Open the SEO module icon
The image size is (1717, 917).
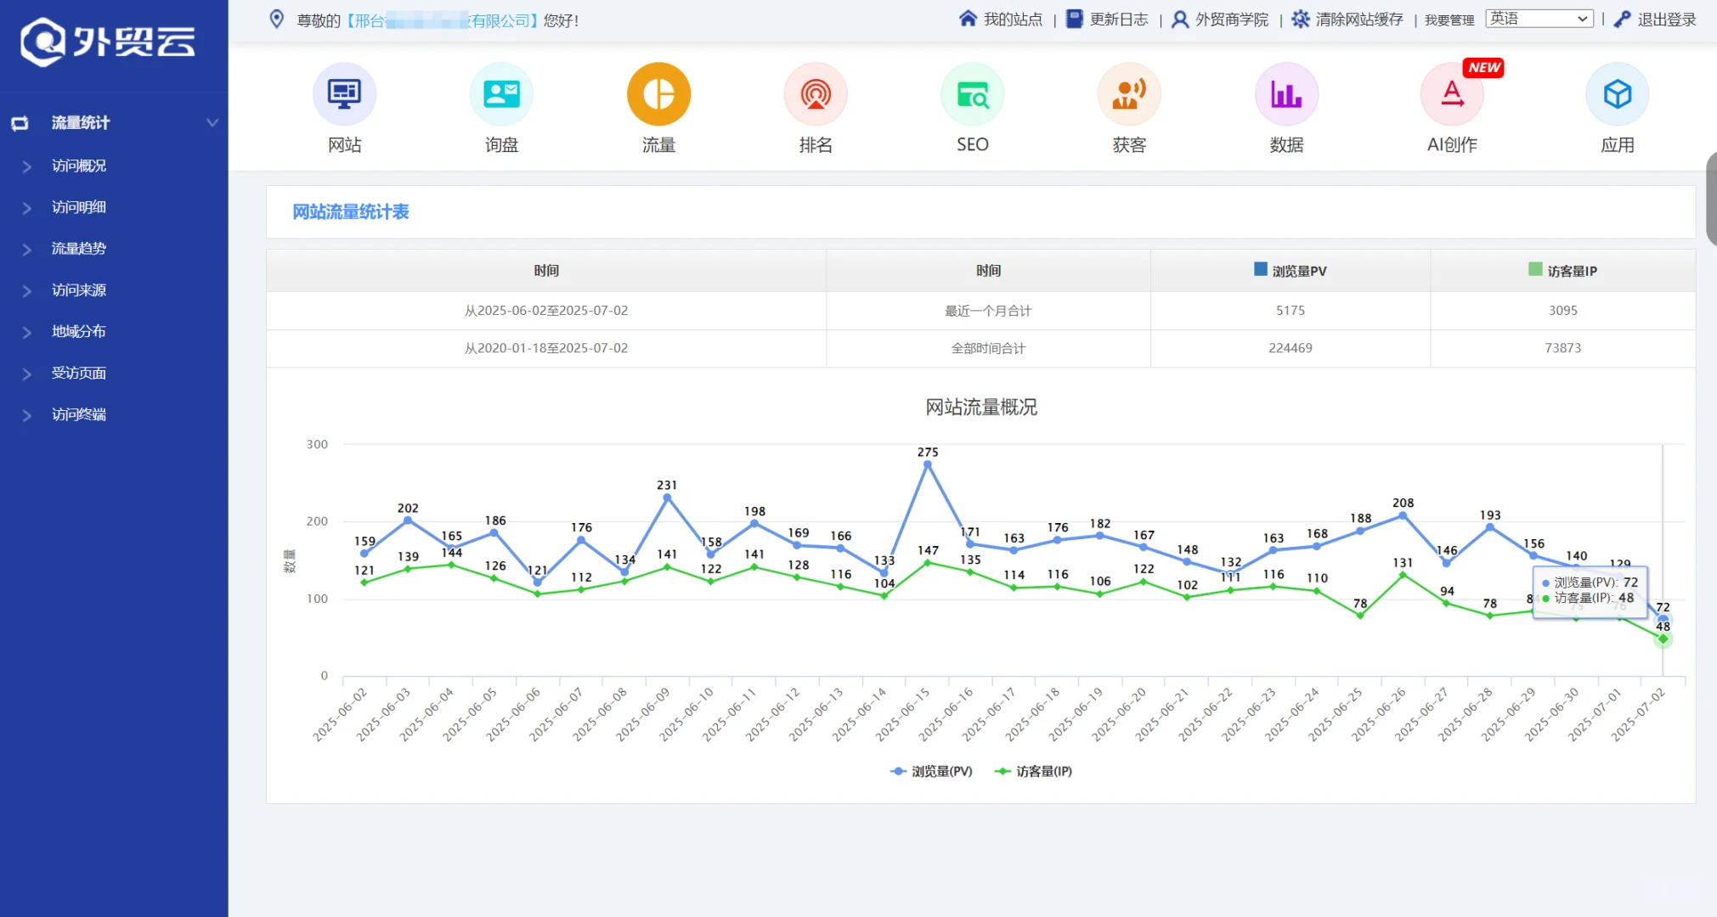(x=973, y=94)
